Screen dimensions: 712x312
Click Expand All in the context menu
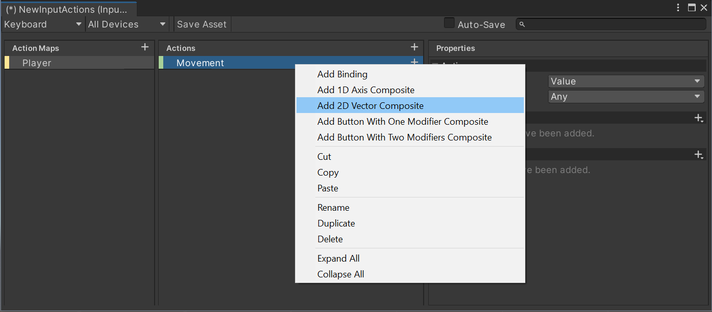[338, 259]
